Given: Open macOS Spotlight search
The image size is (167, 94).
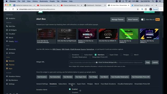Looking at the screenshot, I should click(x=153, y=1).
